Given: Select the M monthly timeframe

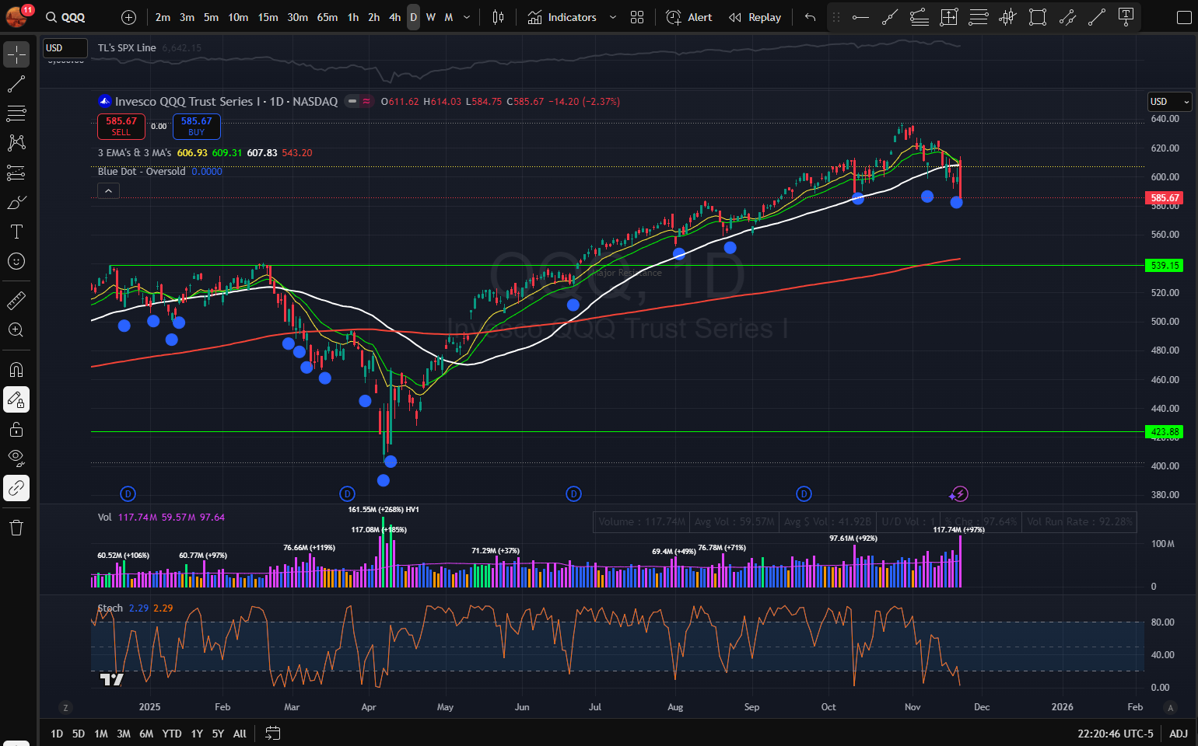Looking at the screenshot, I should click(449, 17).
